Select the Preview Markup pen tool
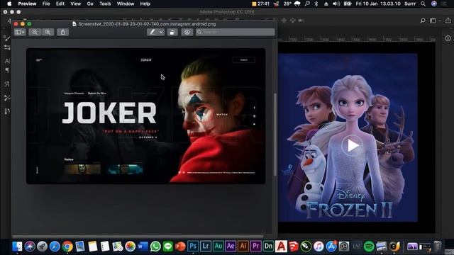The width and height of the screenshot is (454, 255). tap(153, 32)
